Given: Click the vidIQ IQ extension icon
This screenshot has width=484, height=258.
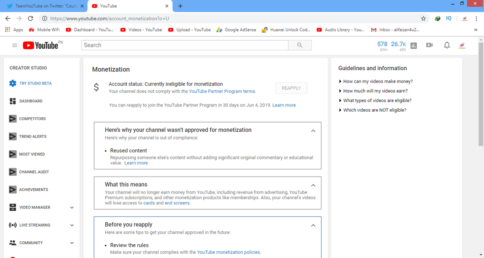Looking at the screenshot, I should coord(449,18).
